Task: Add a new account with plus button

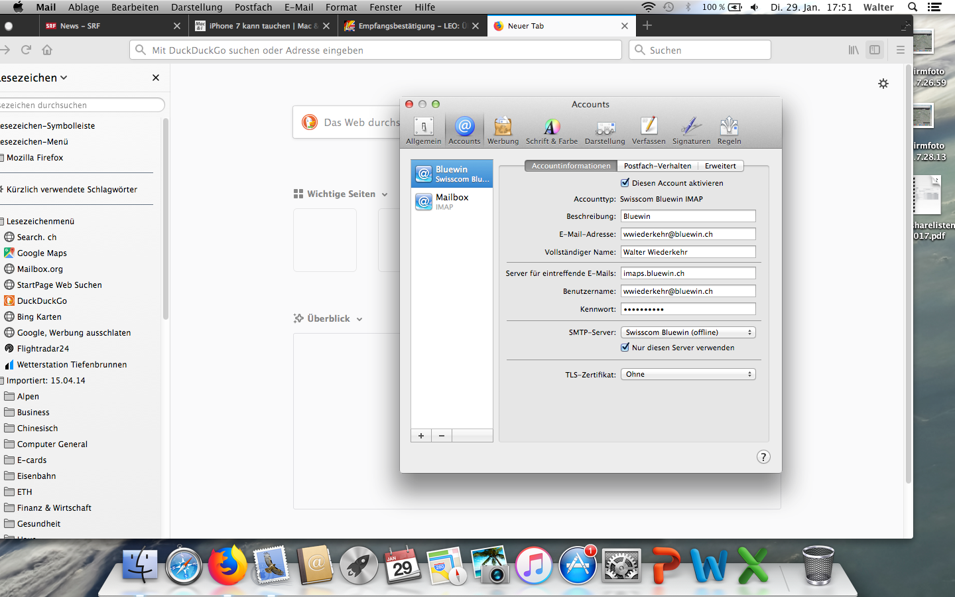Action: click(421, 436)
